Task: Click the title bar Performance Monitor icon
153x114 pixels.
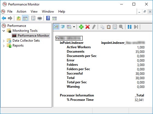Action: coord(4,4)
